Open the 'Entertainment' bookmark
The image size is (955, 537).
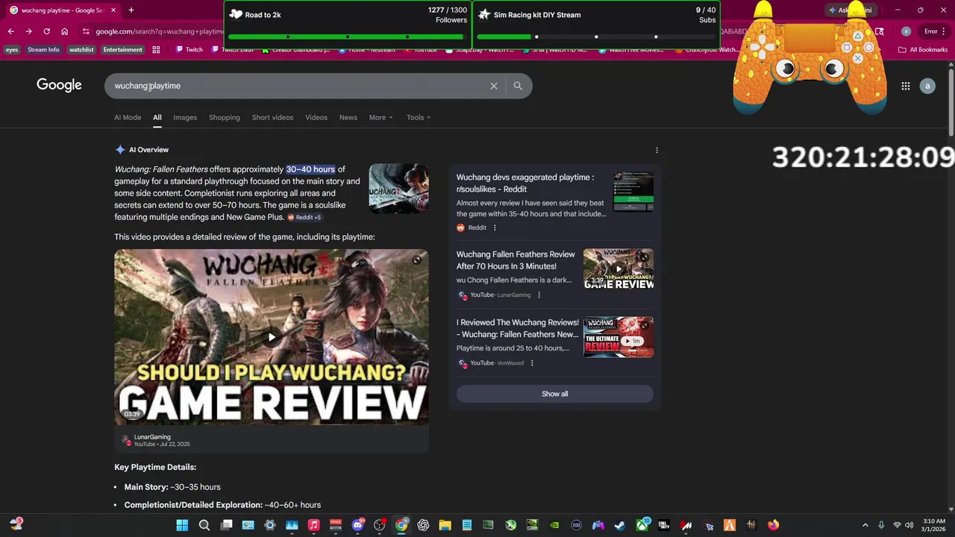coord(122,50)
